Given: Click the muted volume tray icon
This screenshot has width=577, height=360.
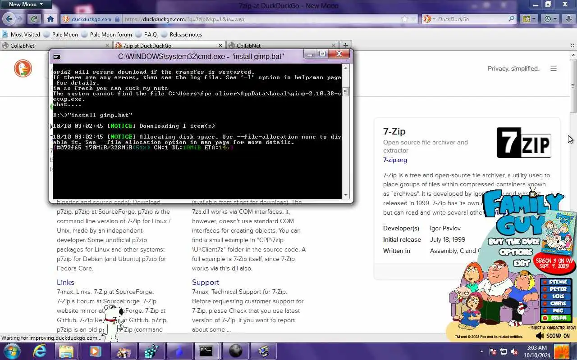Looking at the screenshot, I should click(x=514, y=351).
